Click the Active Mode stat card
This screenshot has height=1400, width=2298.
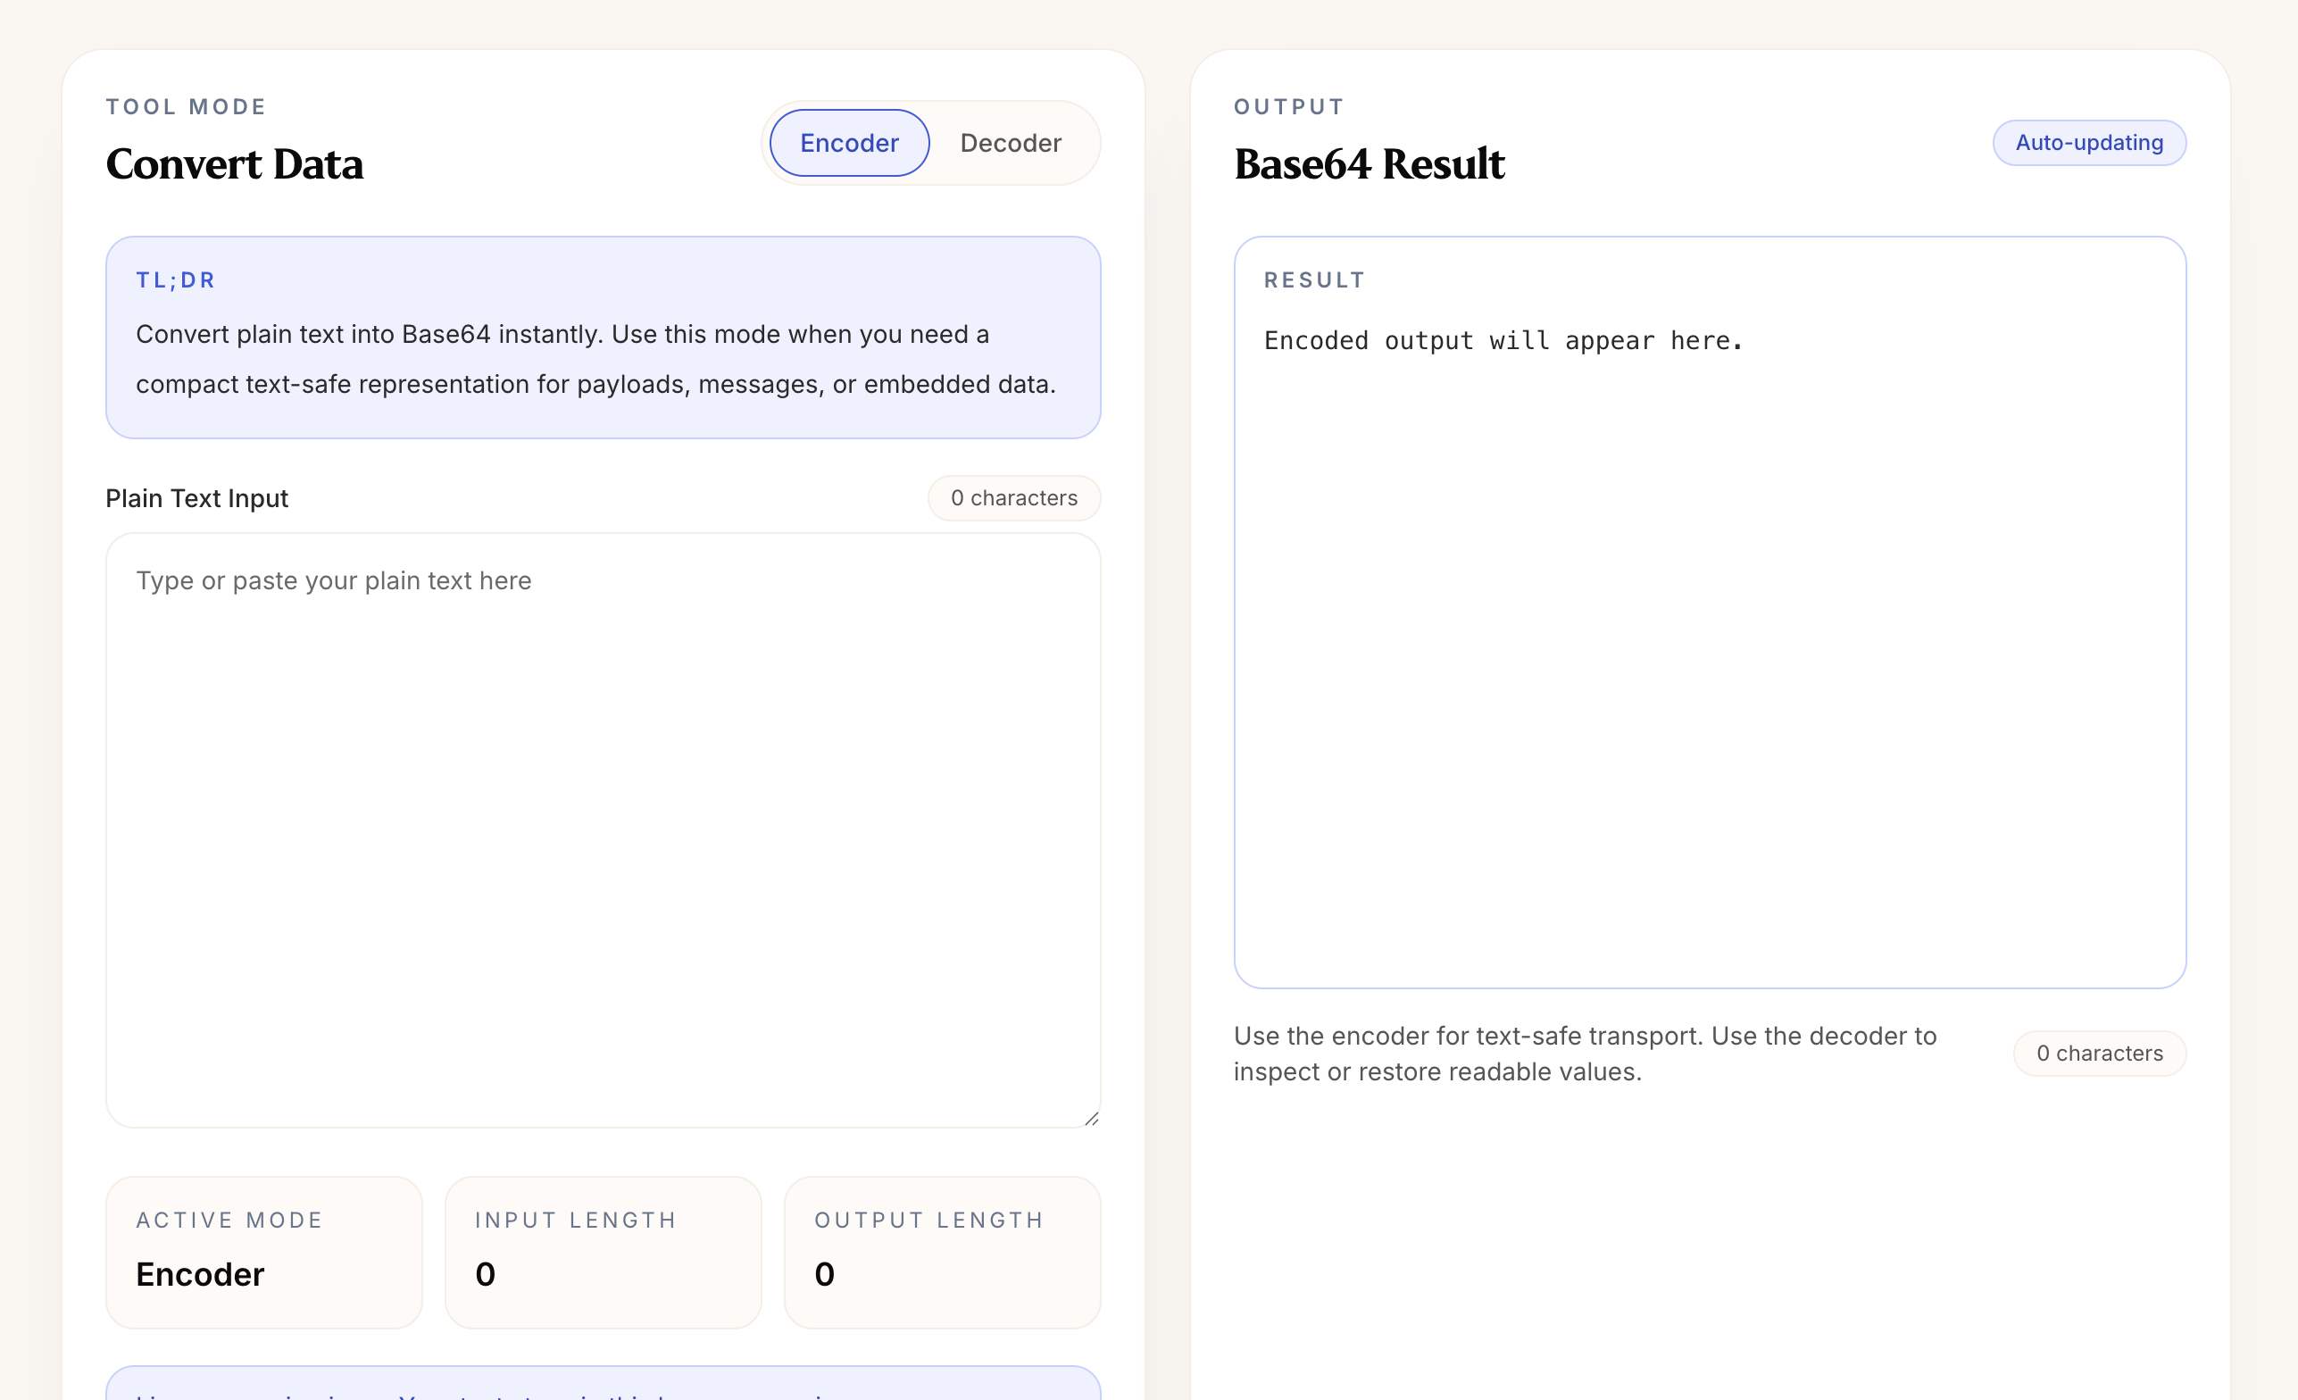click(264, 1253)
